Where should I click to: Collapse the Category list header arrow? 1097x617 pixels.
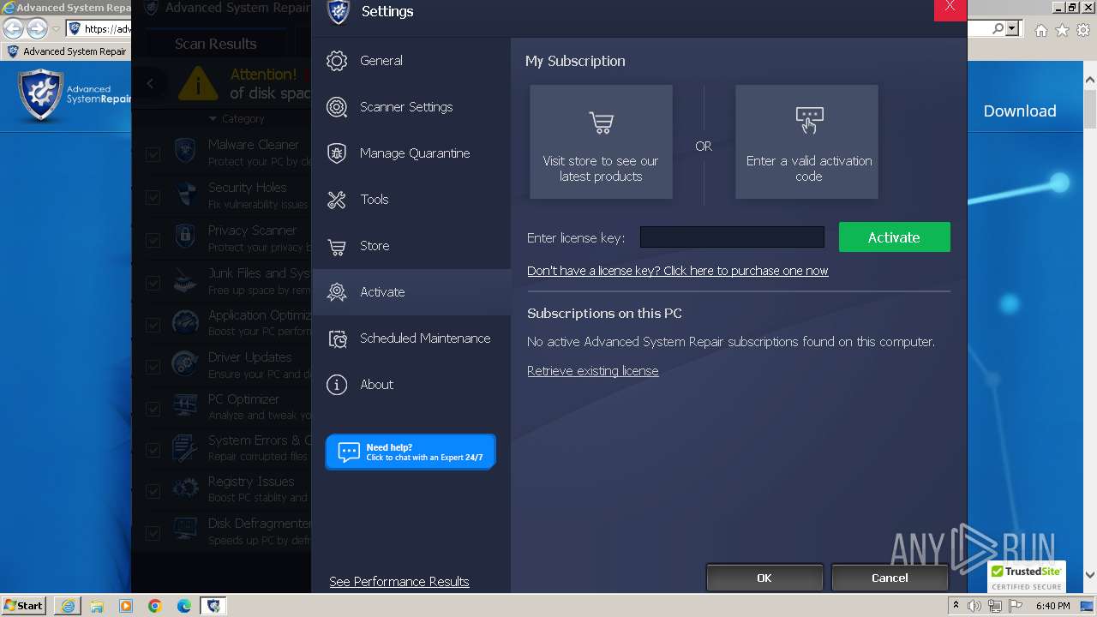pos(213,119)
